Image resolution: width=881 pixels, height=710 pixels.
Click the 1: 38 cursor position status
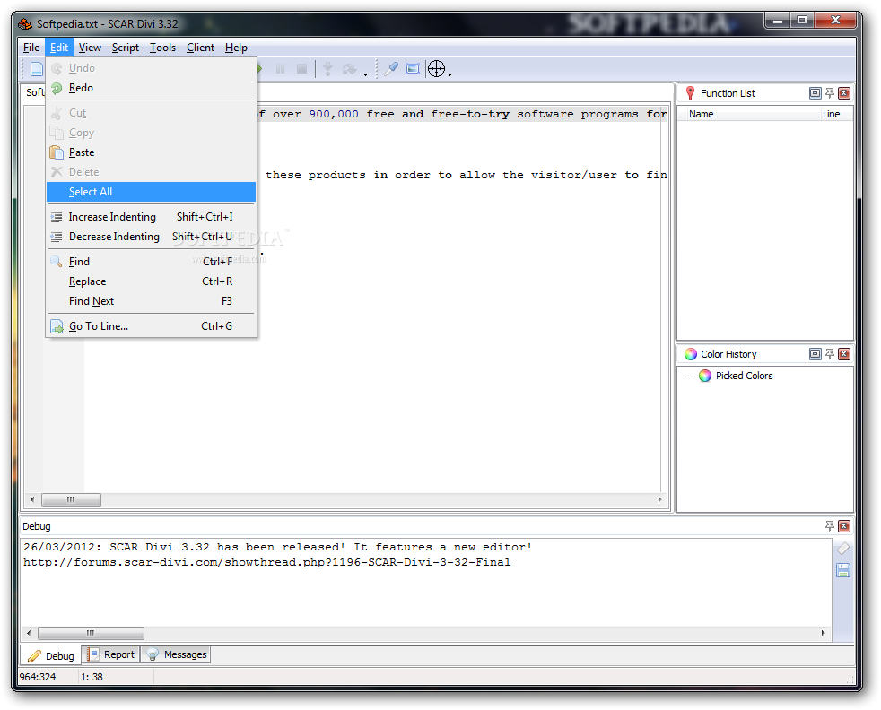coord(92,677)
